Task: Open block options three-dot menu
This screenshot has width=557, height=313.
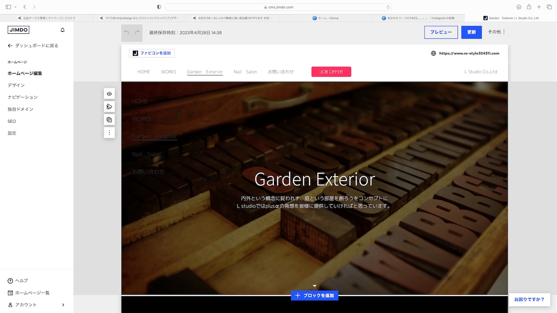Action: point(109,133)
